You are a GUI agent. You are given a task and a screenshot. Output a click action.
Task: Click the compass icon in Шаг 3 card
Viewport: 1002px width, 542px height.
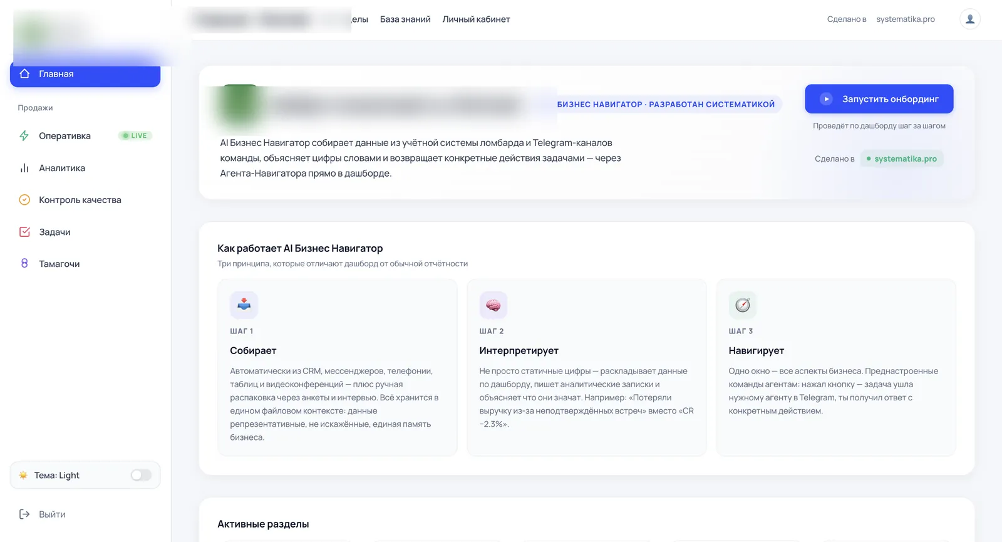(x=743, y=305)
